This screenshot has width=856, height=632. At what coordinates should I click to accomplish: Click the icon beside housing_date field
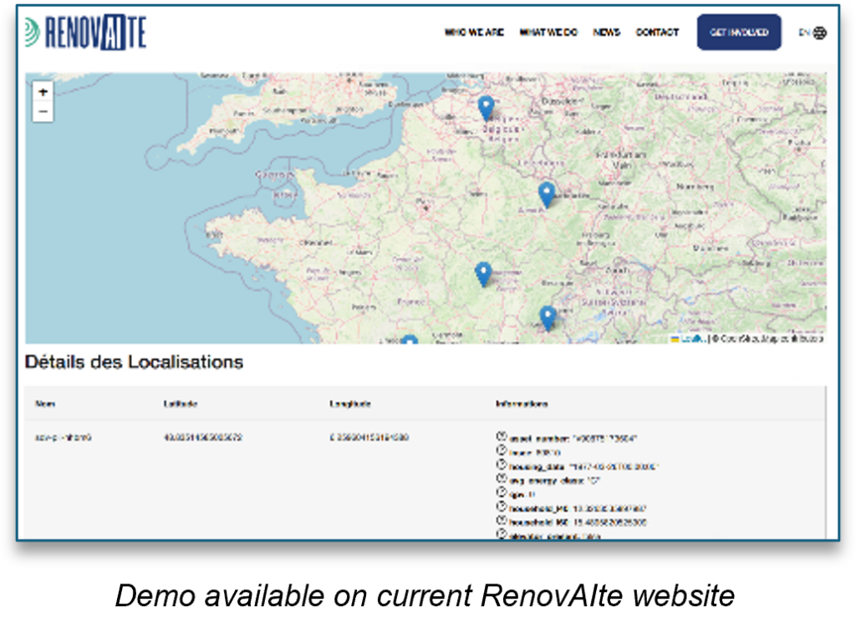[502, 465]
